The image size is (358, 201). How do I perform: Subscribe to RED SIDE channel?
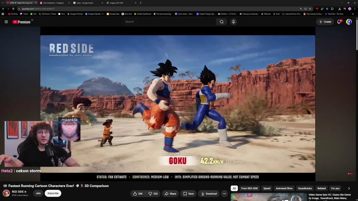point(53,193)
